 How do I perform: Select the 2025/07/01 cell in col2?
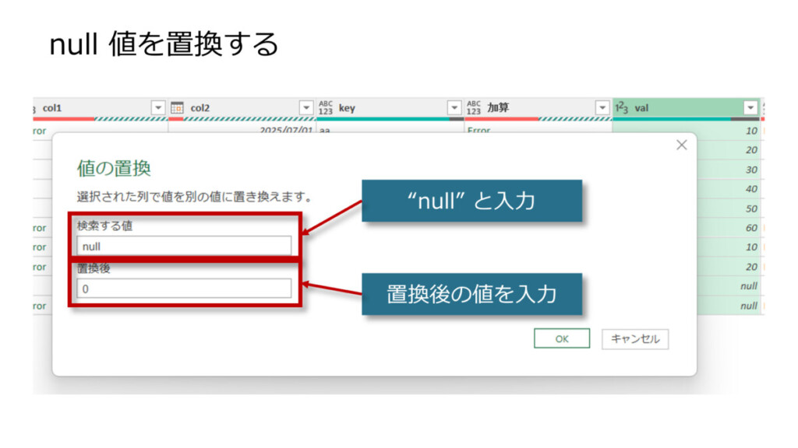pos(285,131)
